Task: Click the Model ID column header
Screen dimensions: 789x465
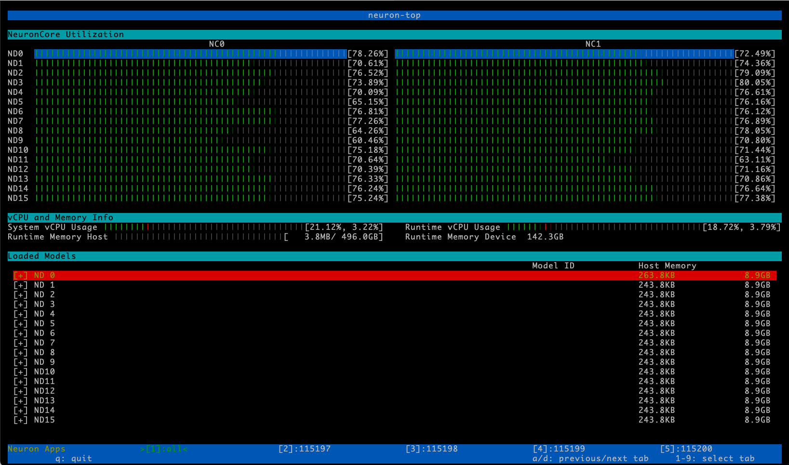Action: point(553,266)
